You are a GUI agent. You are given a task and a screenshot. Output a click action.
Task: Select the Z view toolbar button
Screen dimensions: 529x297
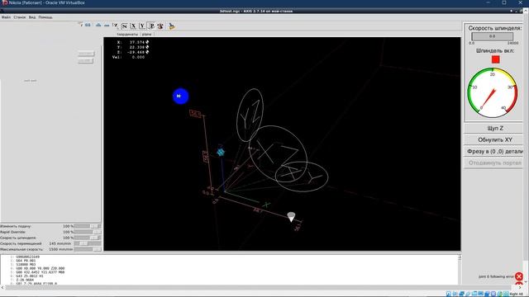(116, 26)
